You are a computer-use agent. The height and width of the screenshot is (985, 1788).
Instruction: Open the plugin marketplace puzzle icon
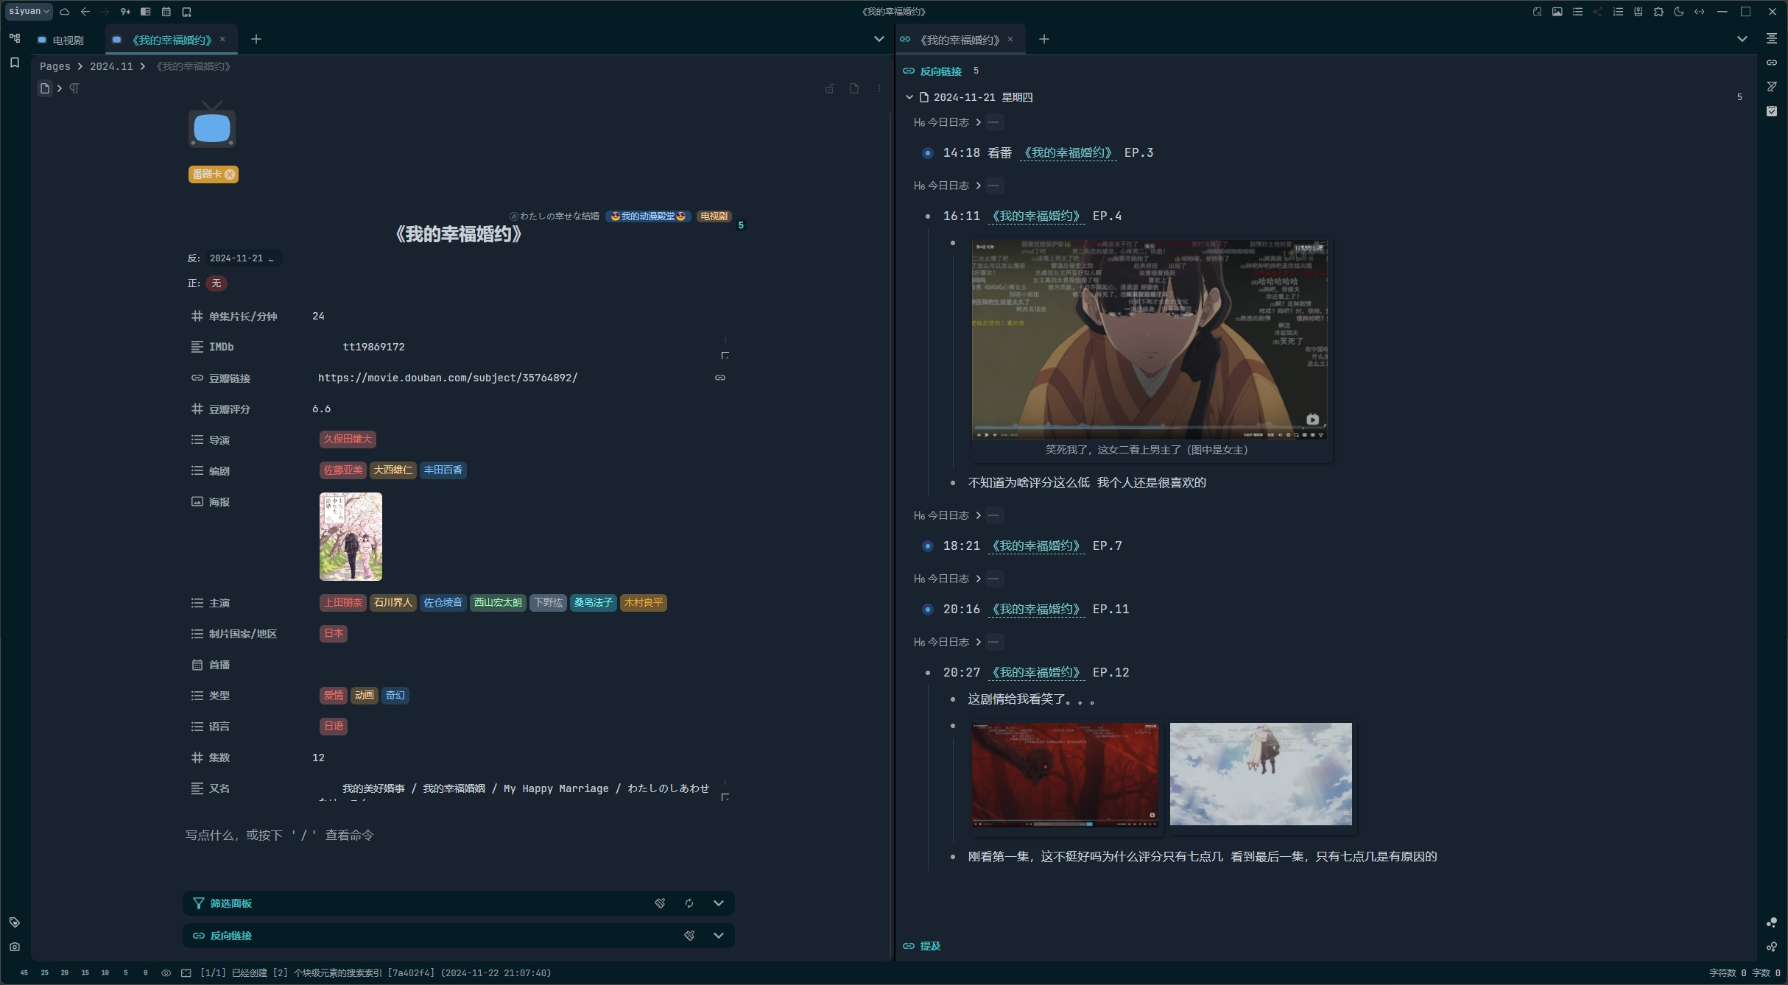[x=1658, y=12]
